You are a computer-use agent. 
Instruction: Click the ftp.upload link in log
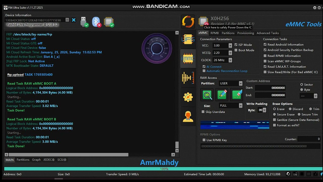pos(15,75)
